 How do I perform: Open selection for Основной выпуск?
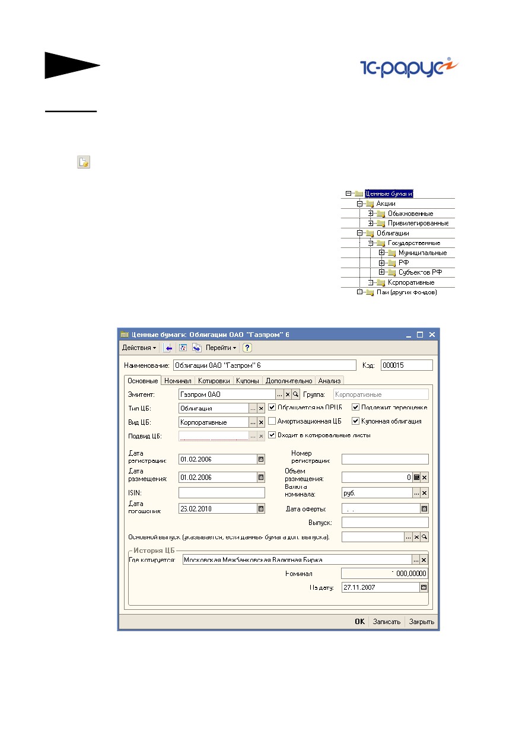pyautogui.click(x=408, y=536)
